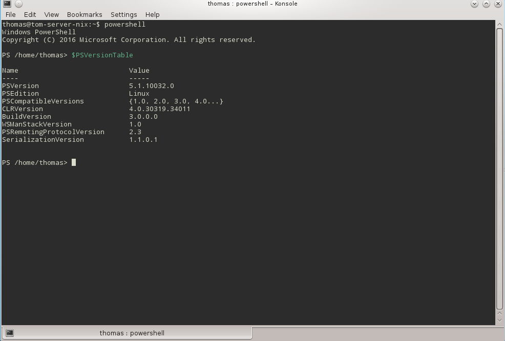
Task: Click the terminal icon in the tab bar
Action: (x=10, y=333)
